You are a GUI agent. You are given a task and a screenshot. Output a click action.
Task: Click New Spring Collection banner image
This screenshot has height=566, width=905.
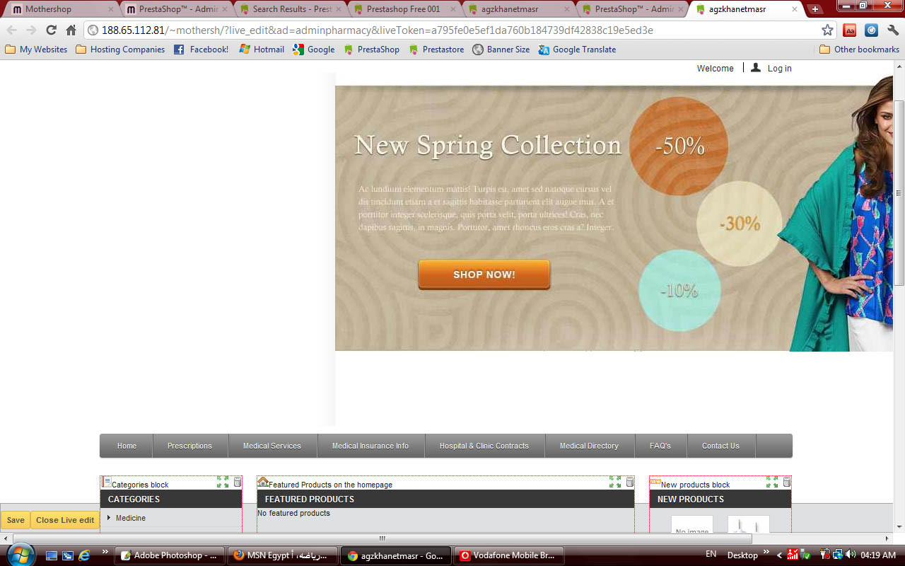[614, 218]
